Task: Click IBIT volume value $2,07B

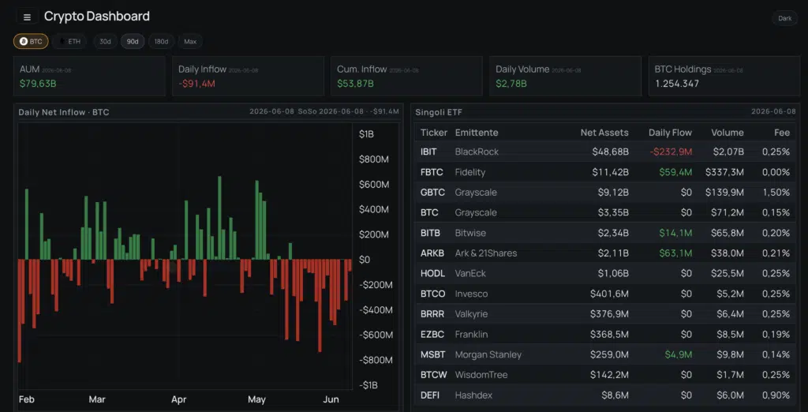Action: (x=727, y=152)
